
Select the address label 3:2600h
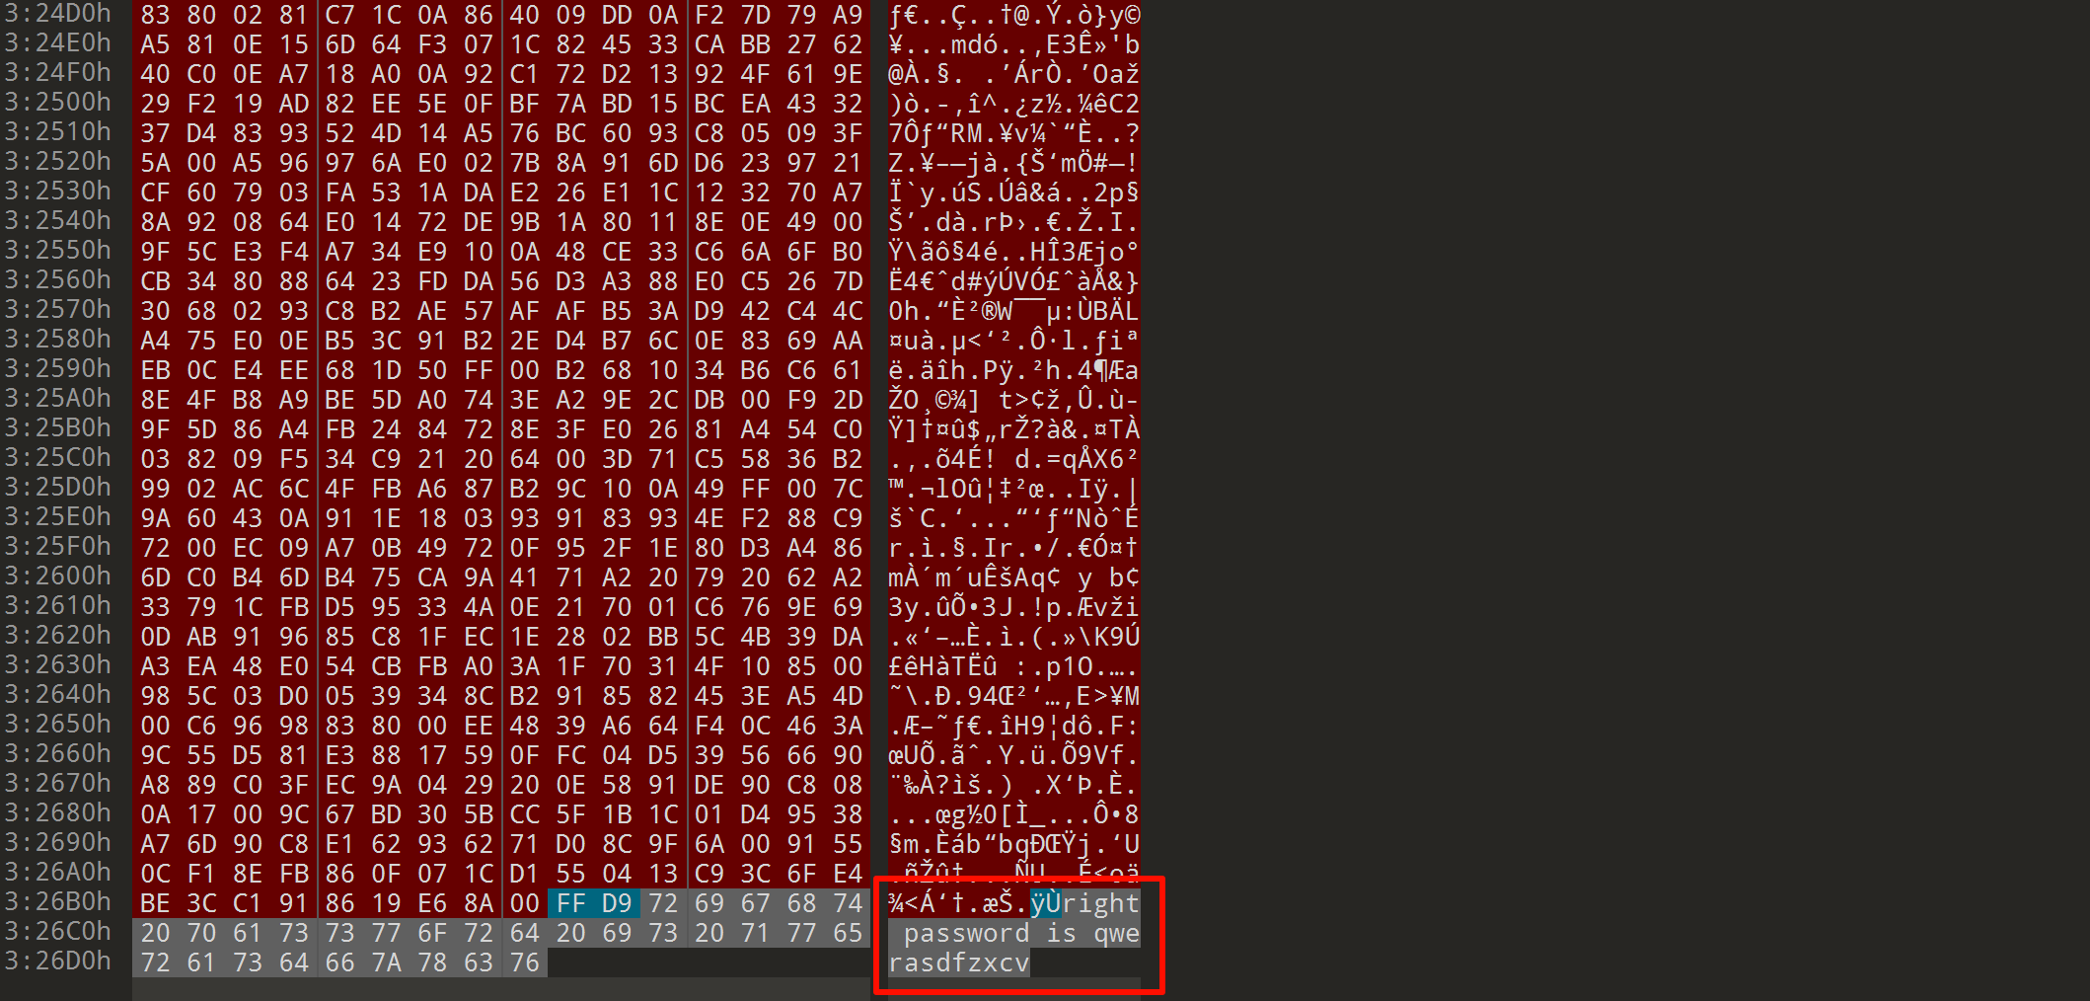[57, 576]
